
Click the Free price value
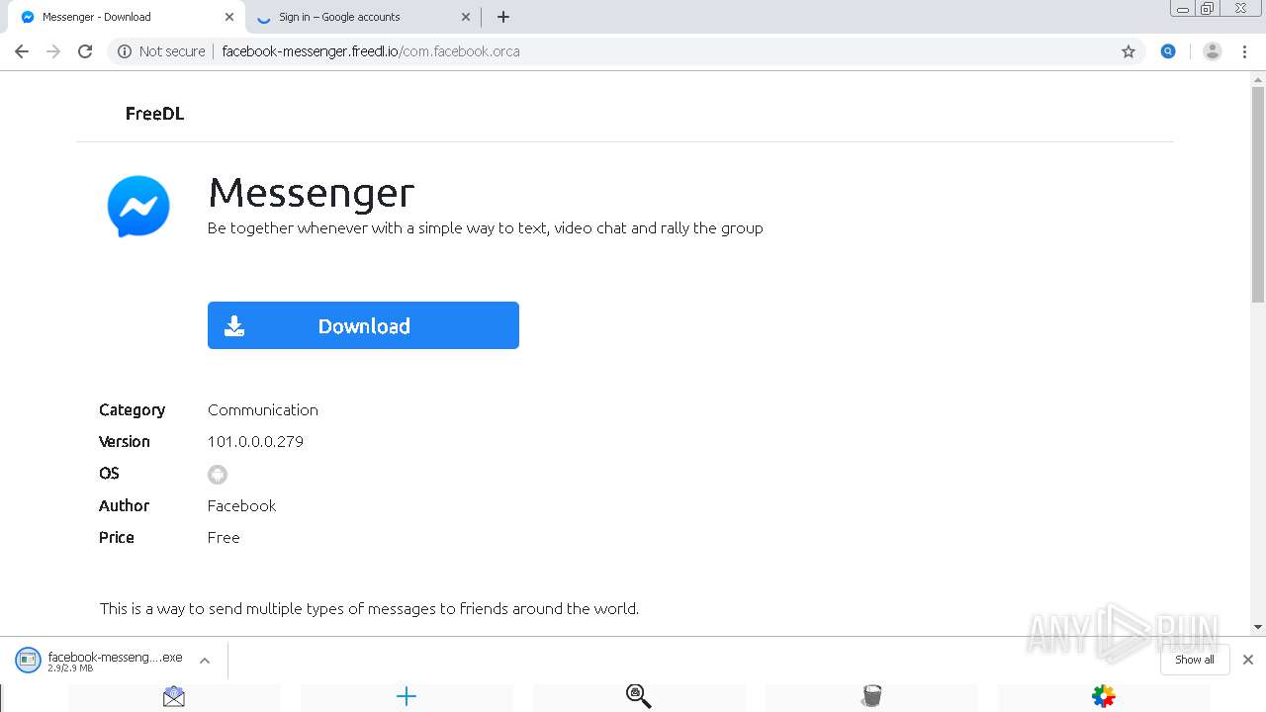click(224, 538)
